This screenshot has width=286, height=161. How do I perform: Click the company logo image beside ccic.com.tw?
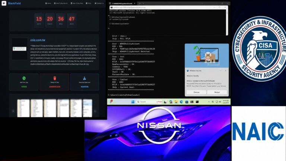pos(19,49)
